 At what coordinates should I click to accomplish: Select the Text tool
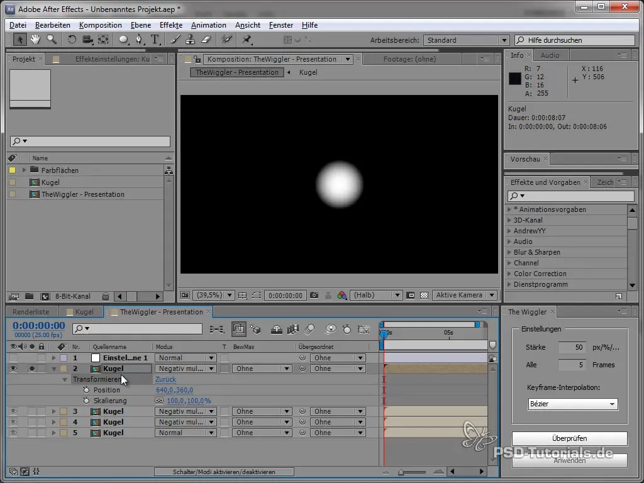[x=155, y=40]
